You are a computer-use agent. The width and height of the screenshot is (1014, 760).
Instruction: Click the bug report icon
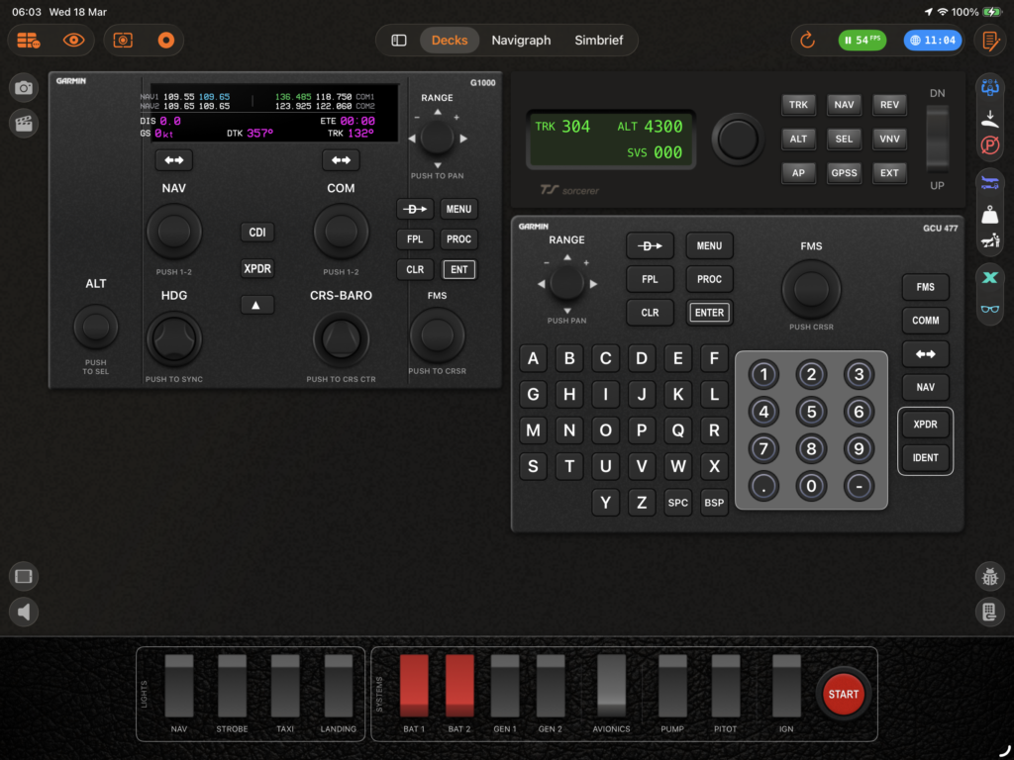coord(989,577)
